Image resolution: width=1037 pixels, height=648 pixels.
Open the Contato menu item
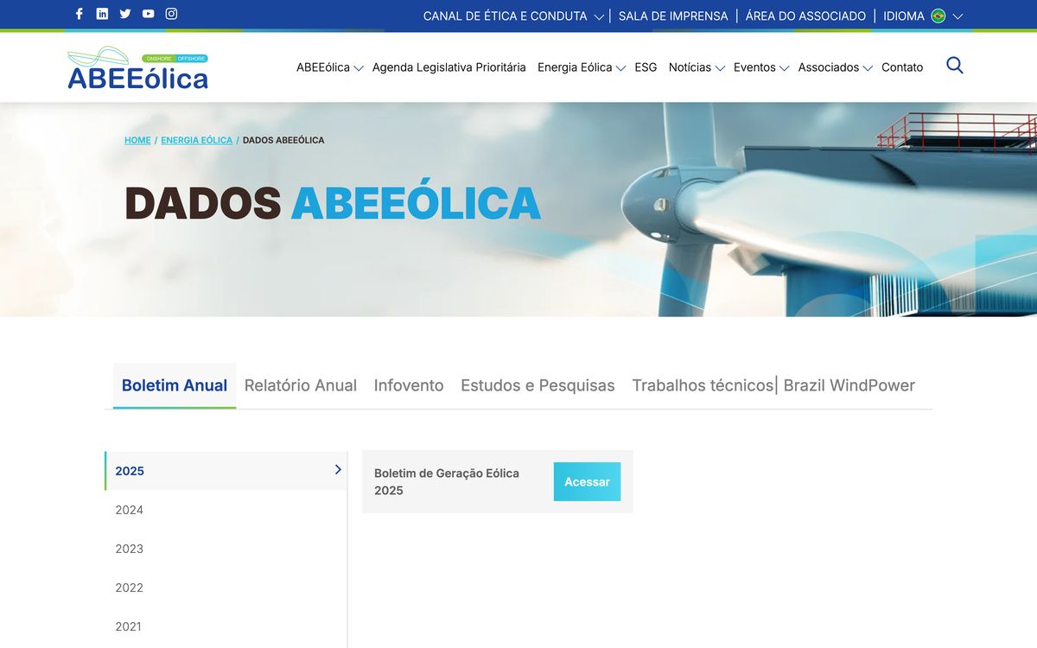click(902, 67)
